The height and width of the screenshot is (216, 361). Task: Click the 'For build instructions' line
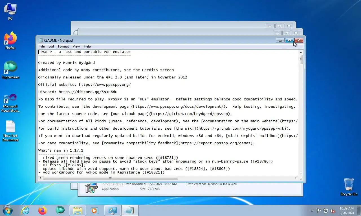point(164,129)
